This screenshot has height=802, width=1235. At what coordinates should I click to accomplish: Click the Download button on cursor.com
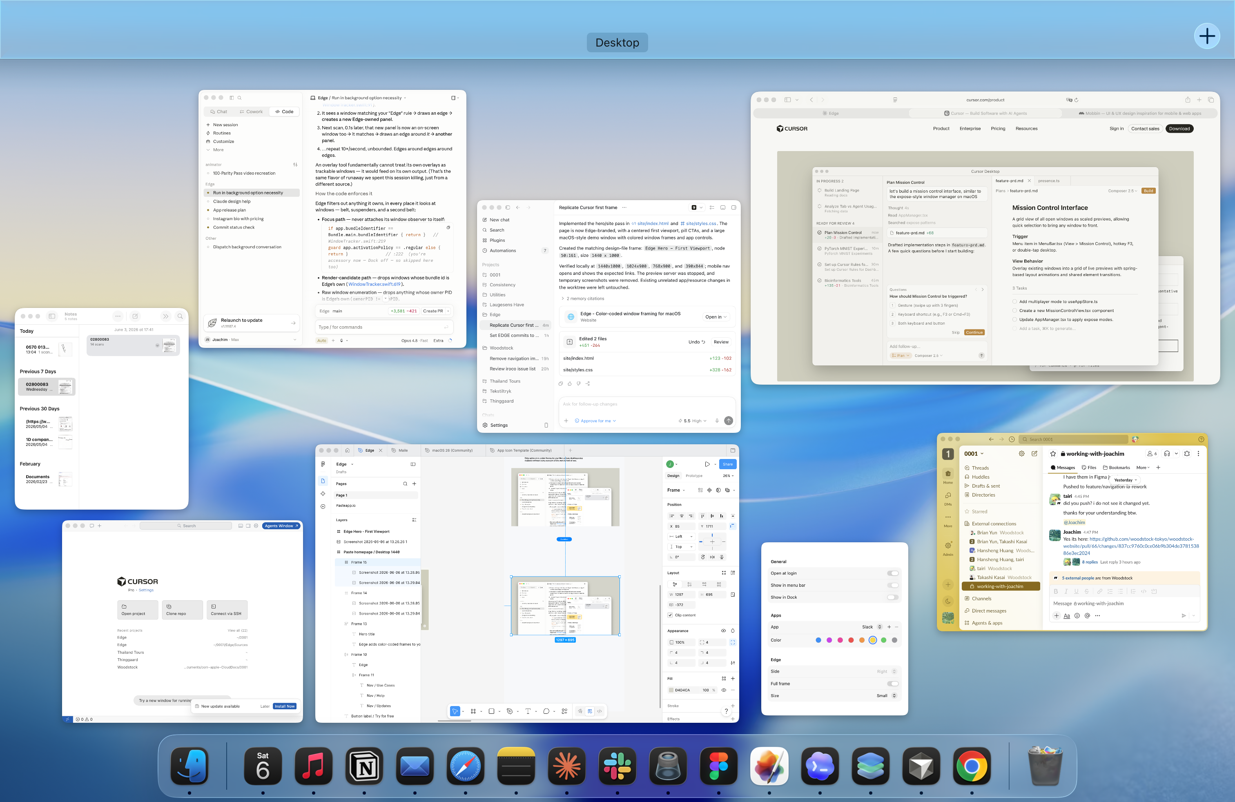[x=1179, y=129]
